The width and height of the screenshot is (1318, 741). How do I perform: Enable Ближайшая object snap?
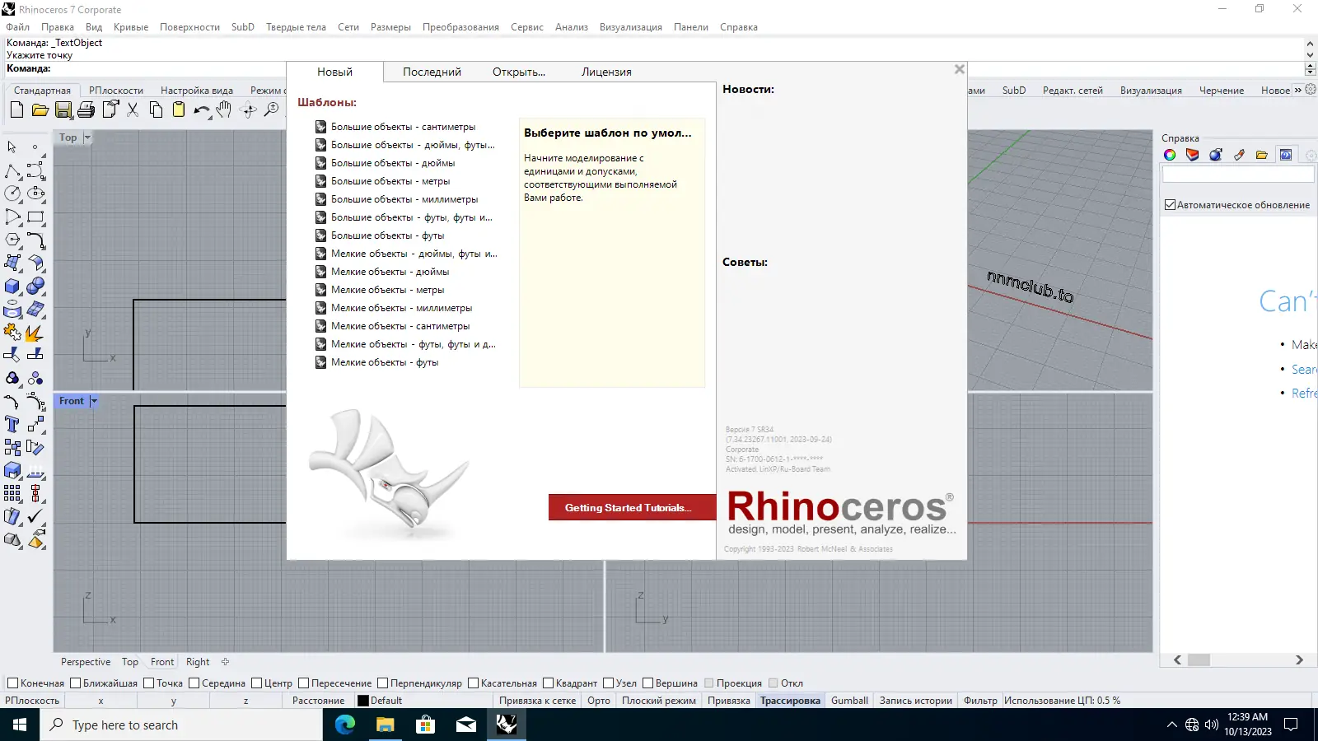point(76,683)
